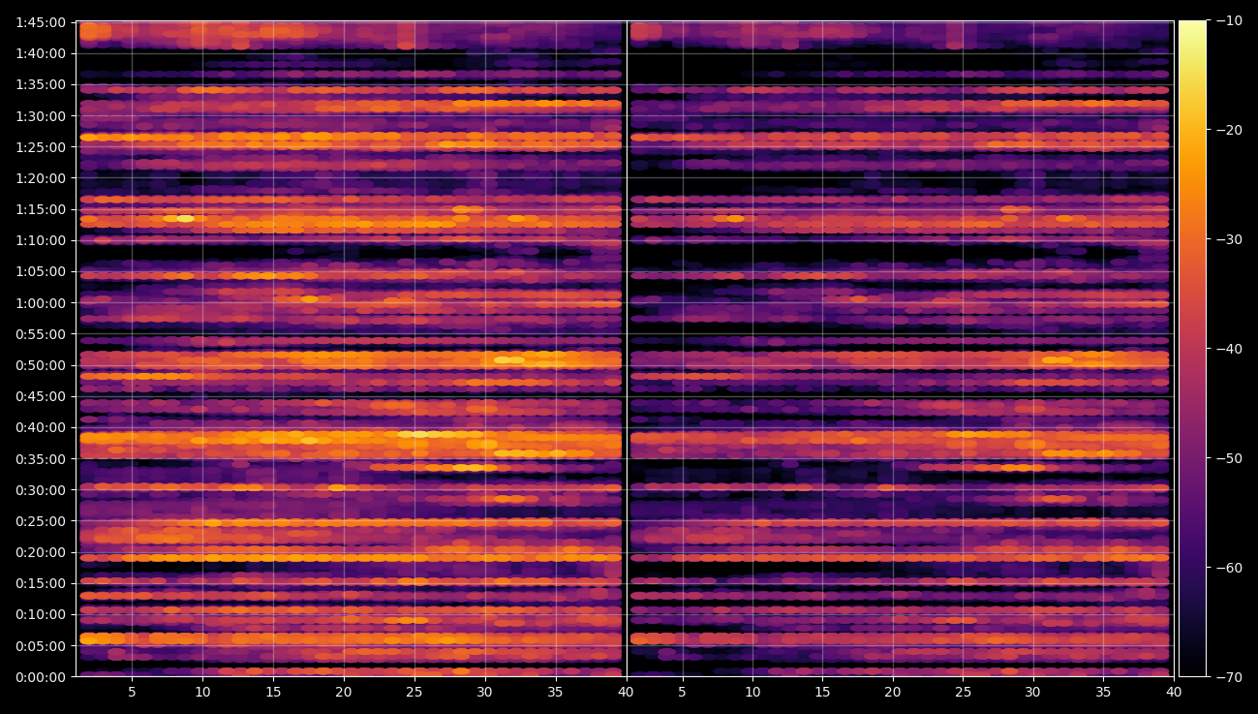Click the 0:25:00 time axis label
The width and height of the screenshot is (1258, 714).
point(41,520)
